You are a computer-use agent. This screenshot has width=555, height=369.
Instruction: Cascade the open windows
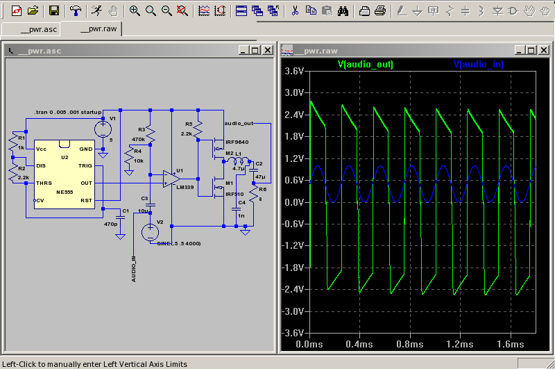pos(273,10)
